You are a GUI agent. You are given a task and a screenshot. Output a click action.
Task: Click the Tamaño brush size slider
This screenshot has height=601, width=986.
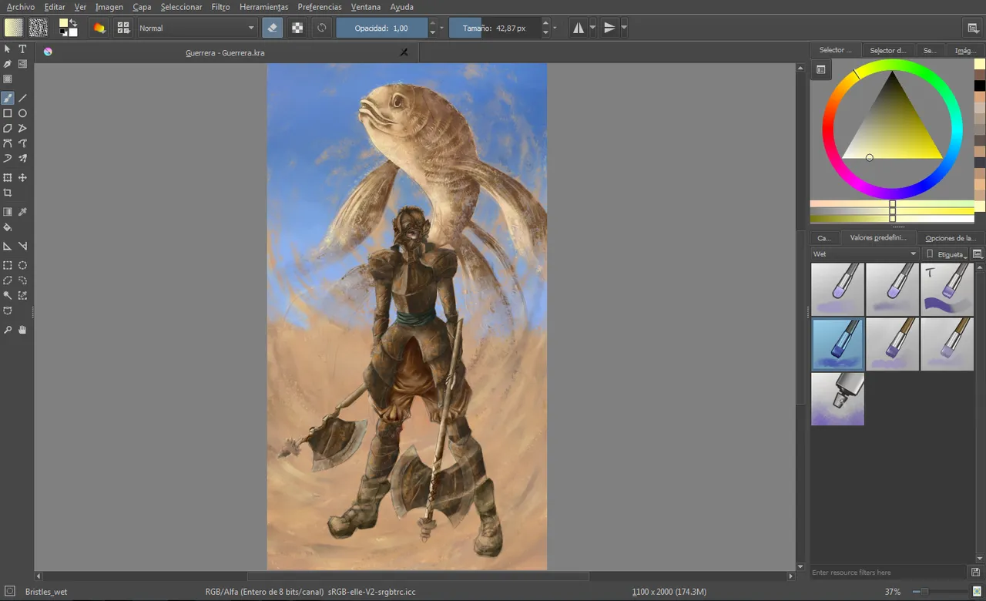click(495, 28)
